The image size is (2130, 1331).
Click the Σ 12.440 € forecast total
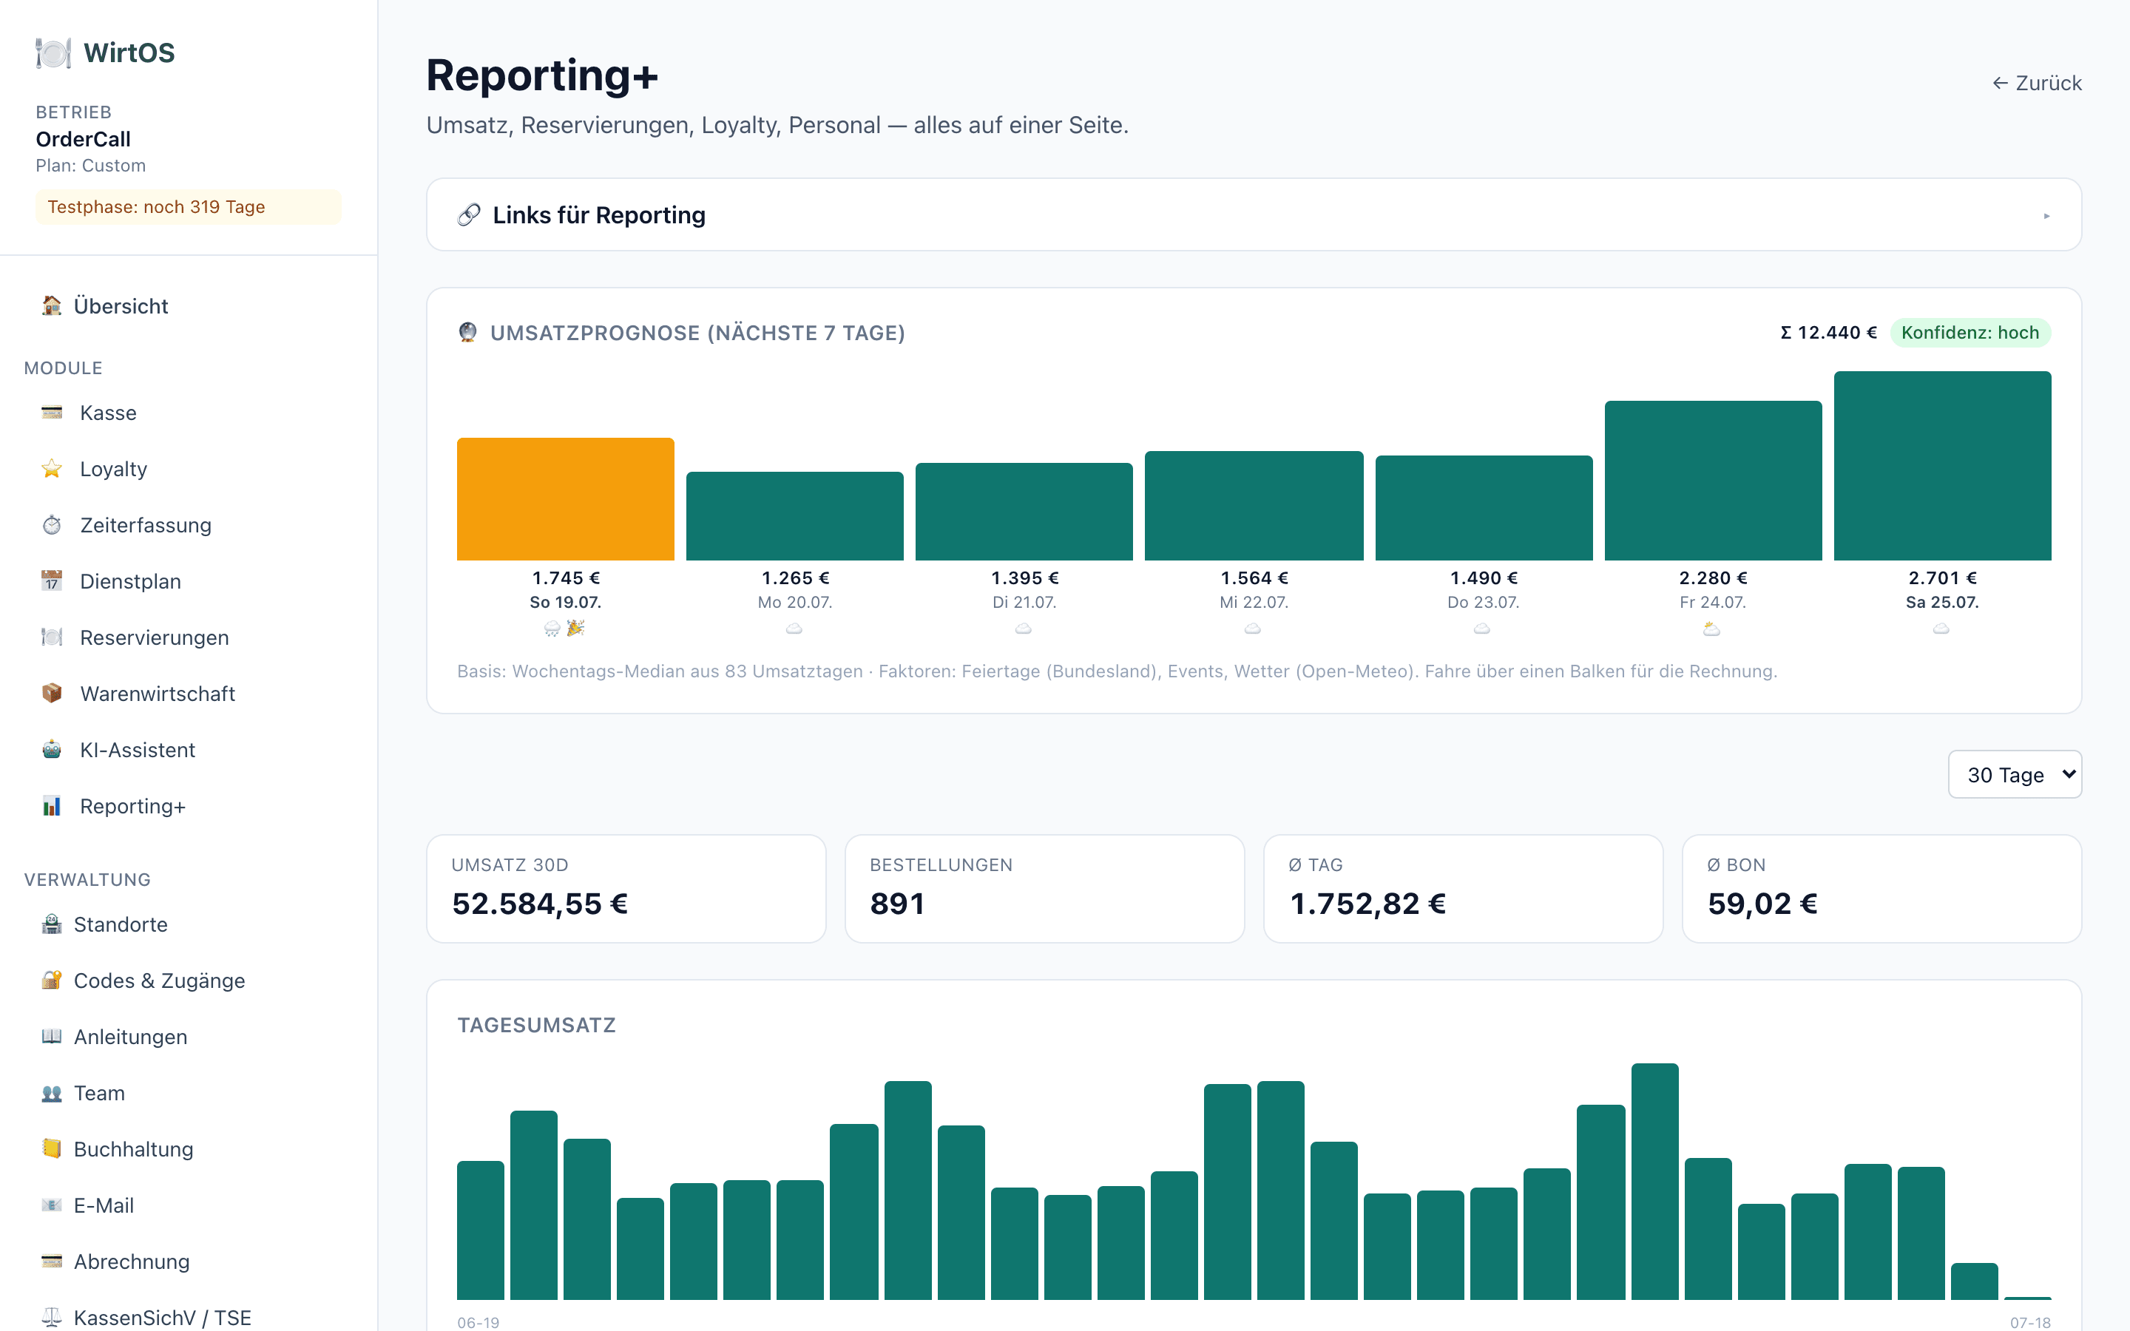(1828, 333)
